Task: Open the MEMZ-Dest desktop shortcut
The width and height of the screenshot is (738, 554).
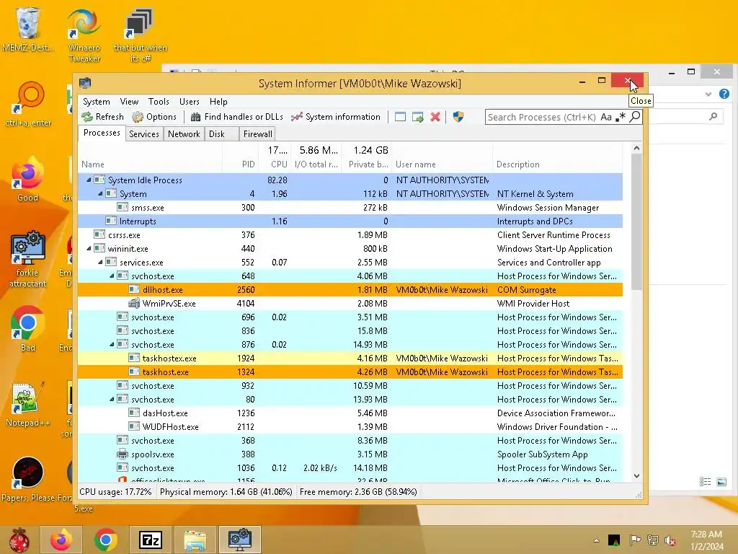Action: (28, 30)
